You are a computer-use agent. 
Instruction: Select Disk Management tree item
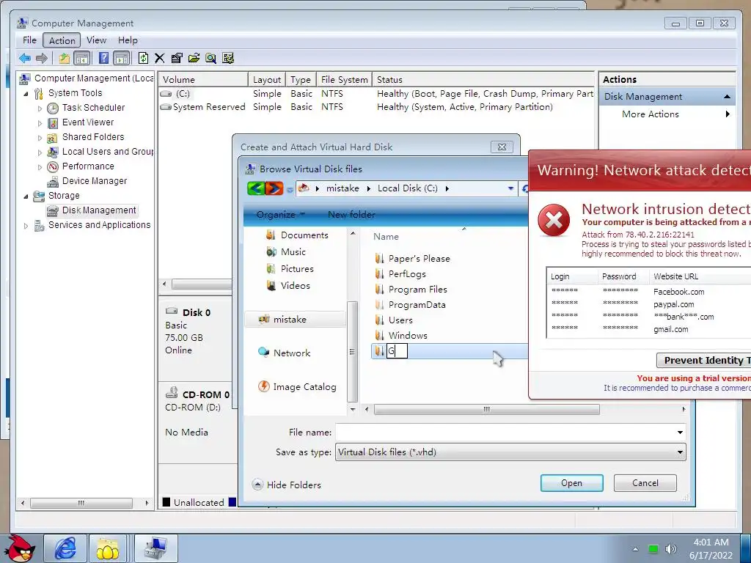(x=99, y=210)
